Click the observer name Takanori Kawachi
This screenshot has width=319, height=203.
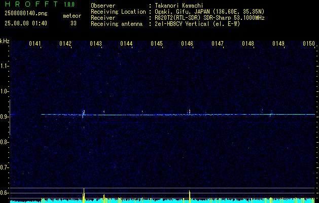[179, 6]
